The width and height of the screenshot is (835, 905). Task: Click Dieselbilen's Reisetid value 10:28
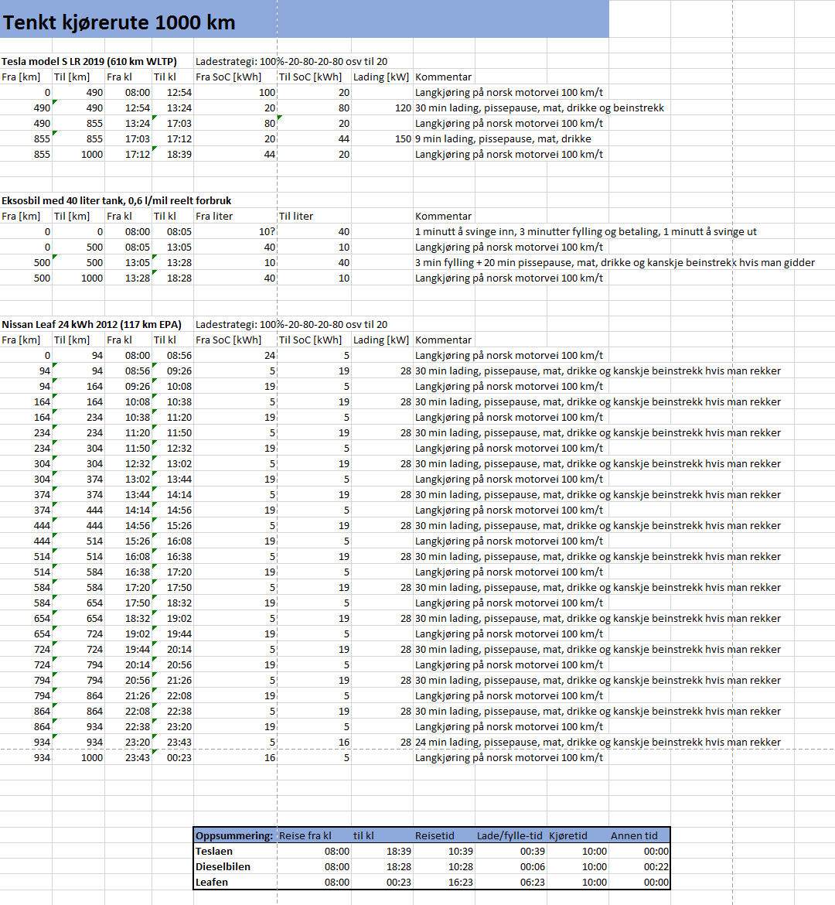pos(444,867)
